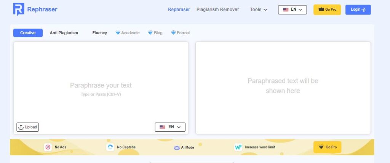Open the input box EN language dropdown

[170, 127]
